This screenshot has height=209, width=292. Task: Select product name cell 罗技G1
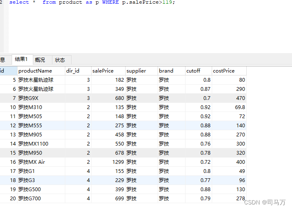click(41, 171)
